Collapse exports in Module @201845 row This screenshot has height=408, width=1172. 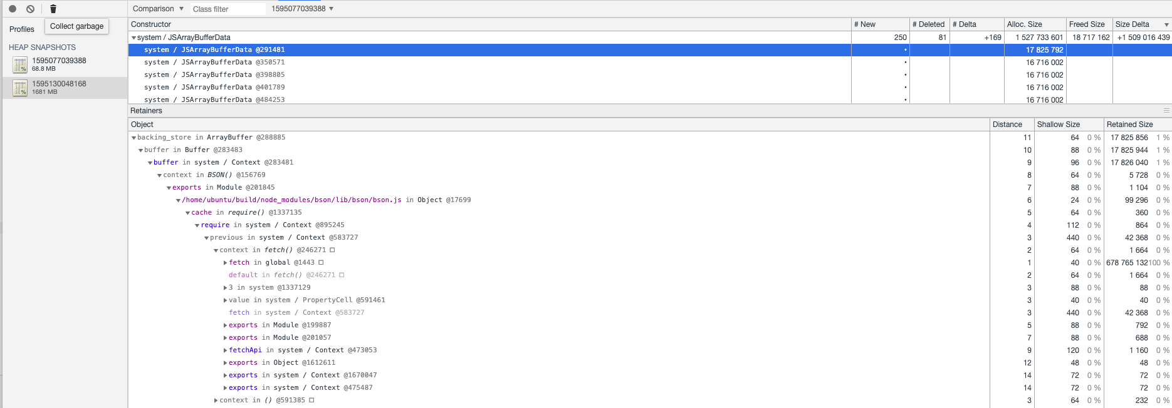tap(169, 188)
